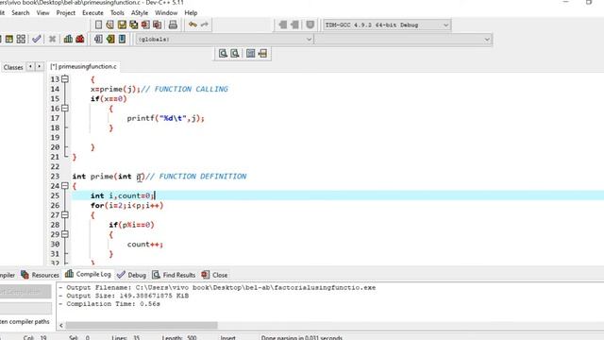
Task: Open the Execute menu
Action: tap(92, 12)
